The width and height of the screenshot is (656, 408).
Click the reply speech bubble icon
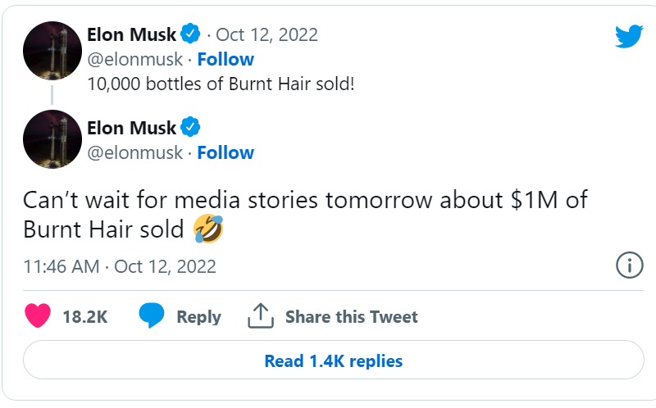coord(151,316)
